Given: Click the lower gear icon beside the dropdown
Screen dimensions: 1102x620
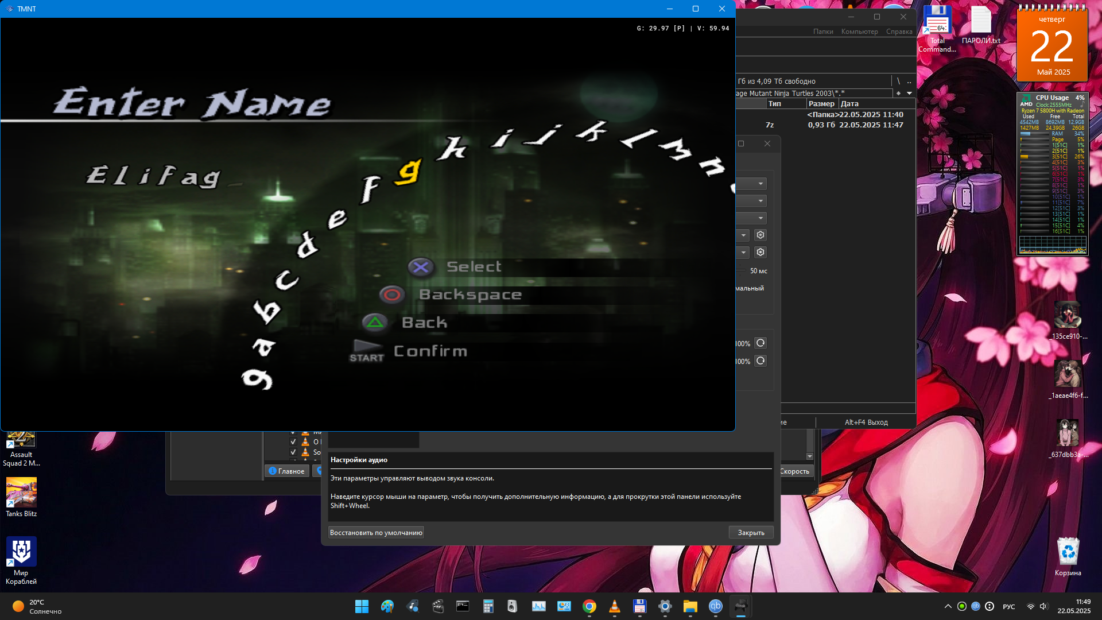Looking at the screenshot, I should tap(760, 252).
